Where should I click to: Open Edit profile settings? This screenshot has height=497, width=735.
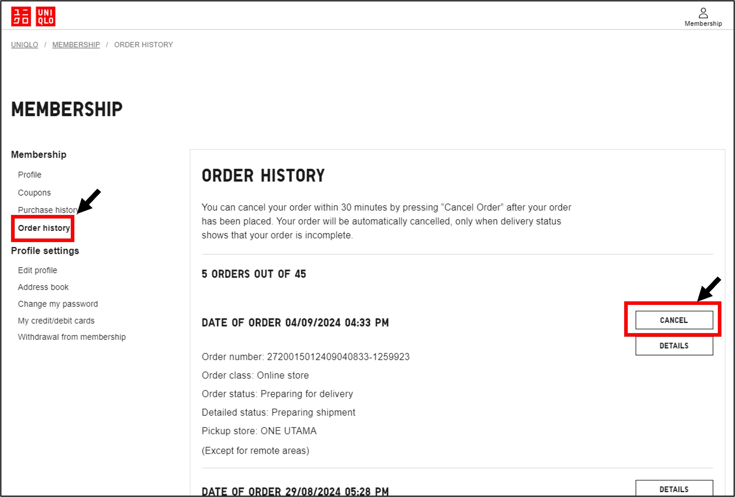(x=38, y=270)
